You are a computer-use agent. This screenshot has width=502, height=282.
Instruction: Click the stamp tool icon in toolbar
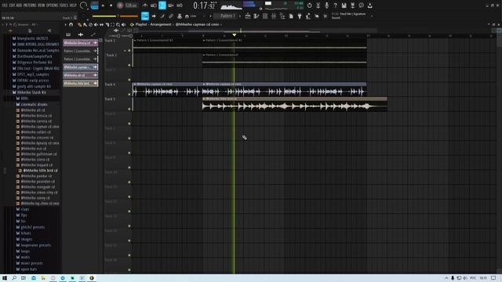tap(180, 16)
